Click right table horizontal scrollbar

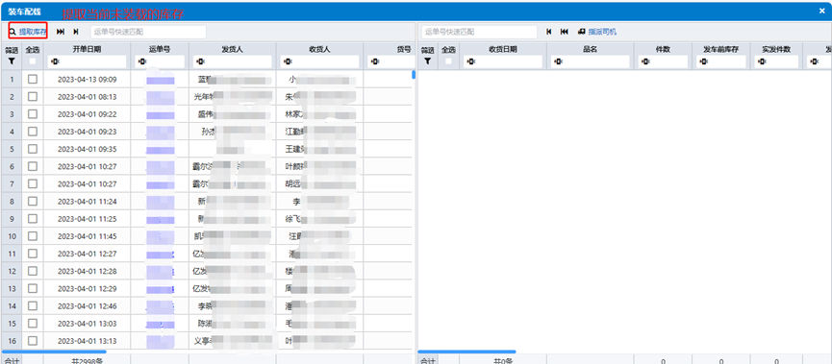coord(466,352)
